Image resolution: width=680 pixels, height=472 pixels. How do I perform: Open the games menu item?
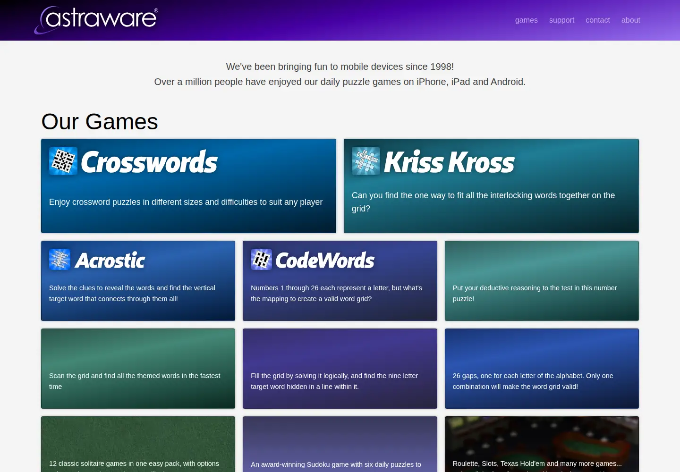click(x=527, y=20)
